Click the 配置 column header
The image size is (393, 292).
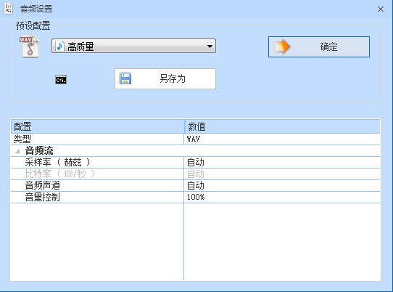click(97, 126)
